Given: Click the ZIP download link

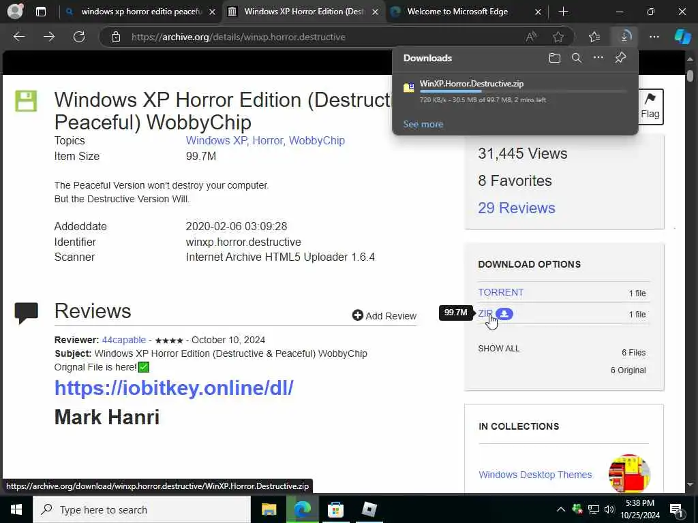Looking at the screenshot, I should coord(485,313).
